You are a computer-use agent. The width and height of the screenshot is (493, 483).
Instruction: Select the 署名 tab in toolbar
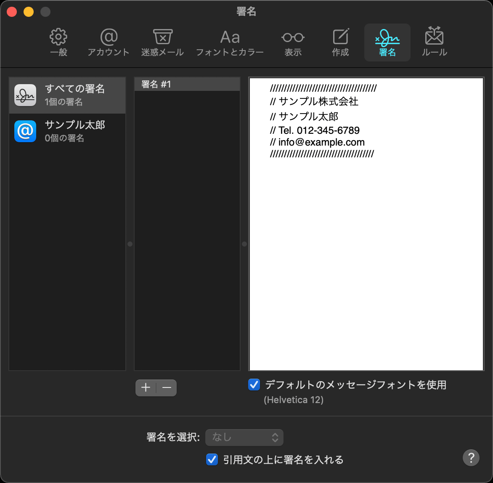point(387,42)
